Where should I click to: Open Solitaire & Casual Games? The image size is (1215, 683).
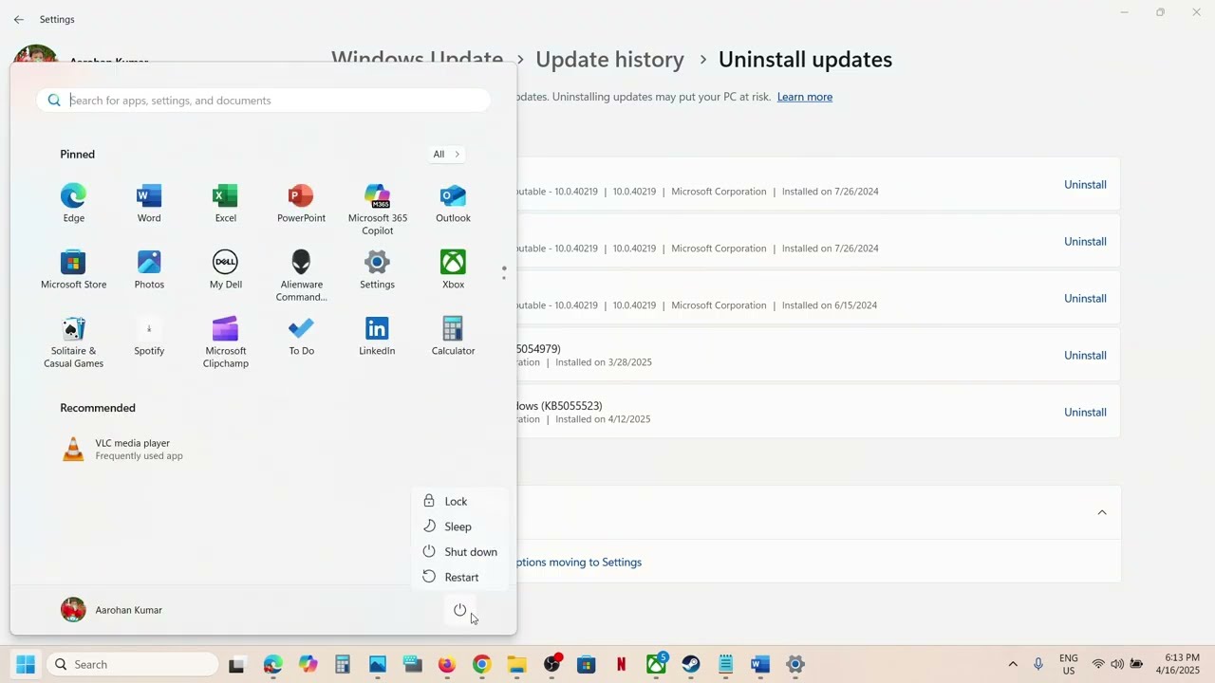pyautogui.click(x=73, y=341)
